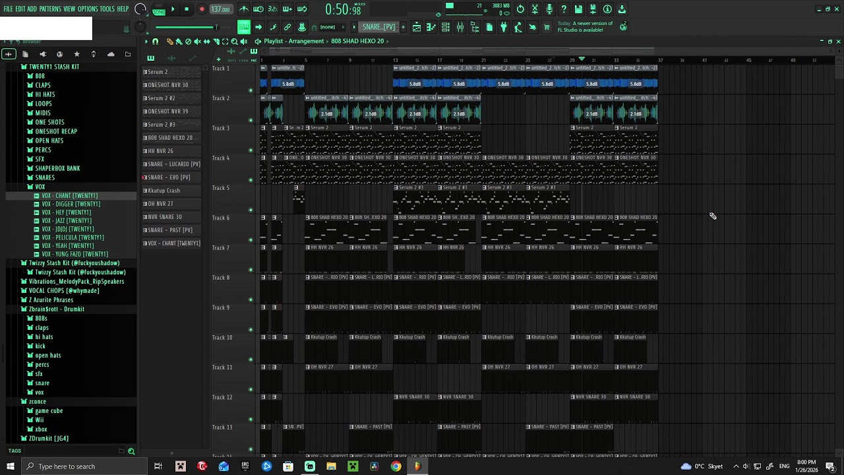
Task: Mute Track 3 with its green dot
Action: click(x=251, y=150)
